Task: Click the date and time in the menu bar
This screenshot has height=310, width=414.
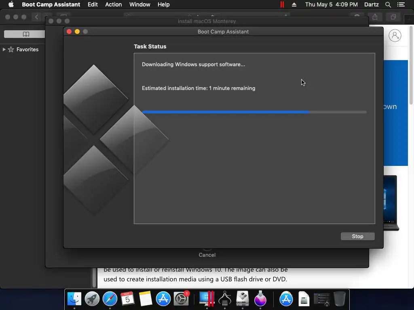Action: 332,4
